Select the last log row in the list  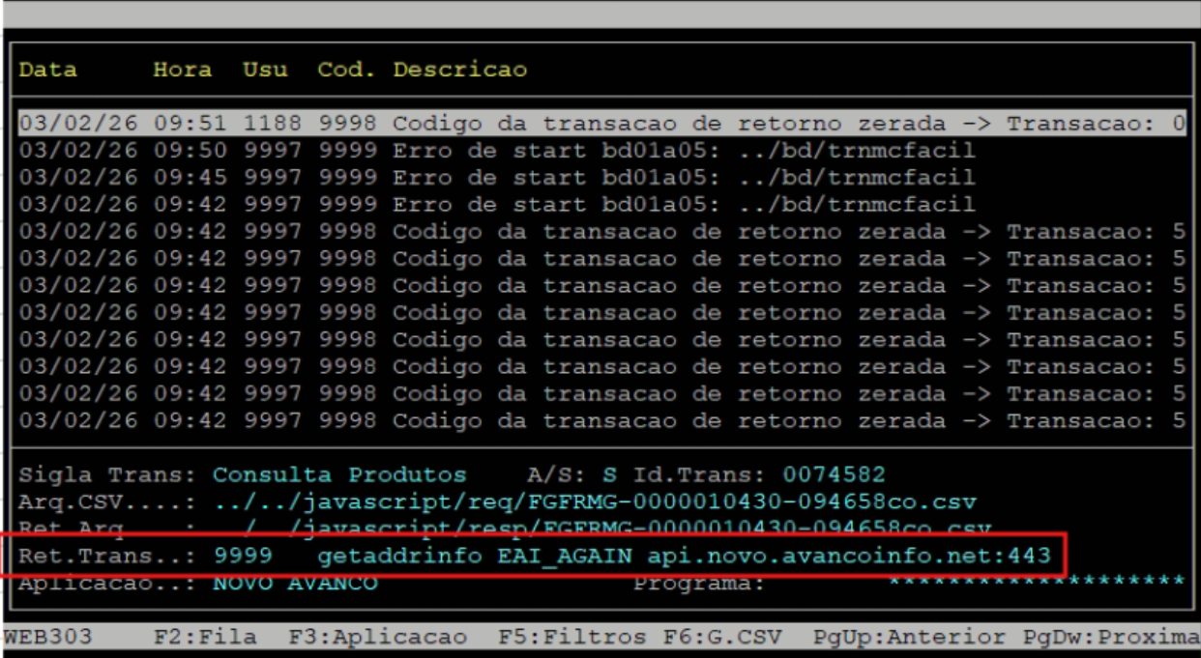[x=600, y=421]
